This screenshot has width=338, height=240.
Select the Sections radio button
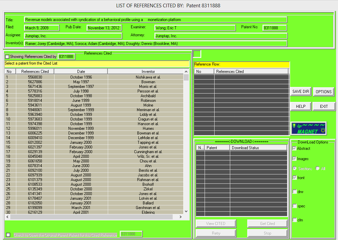294,168
